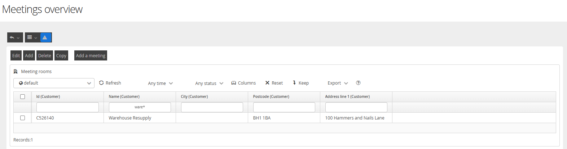Click the blue triangle collapse icon

45,37
